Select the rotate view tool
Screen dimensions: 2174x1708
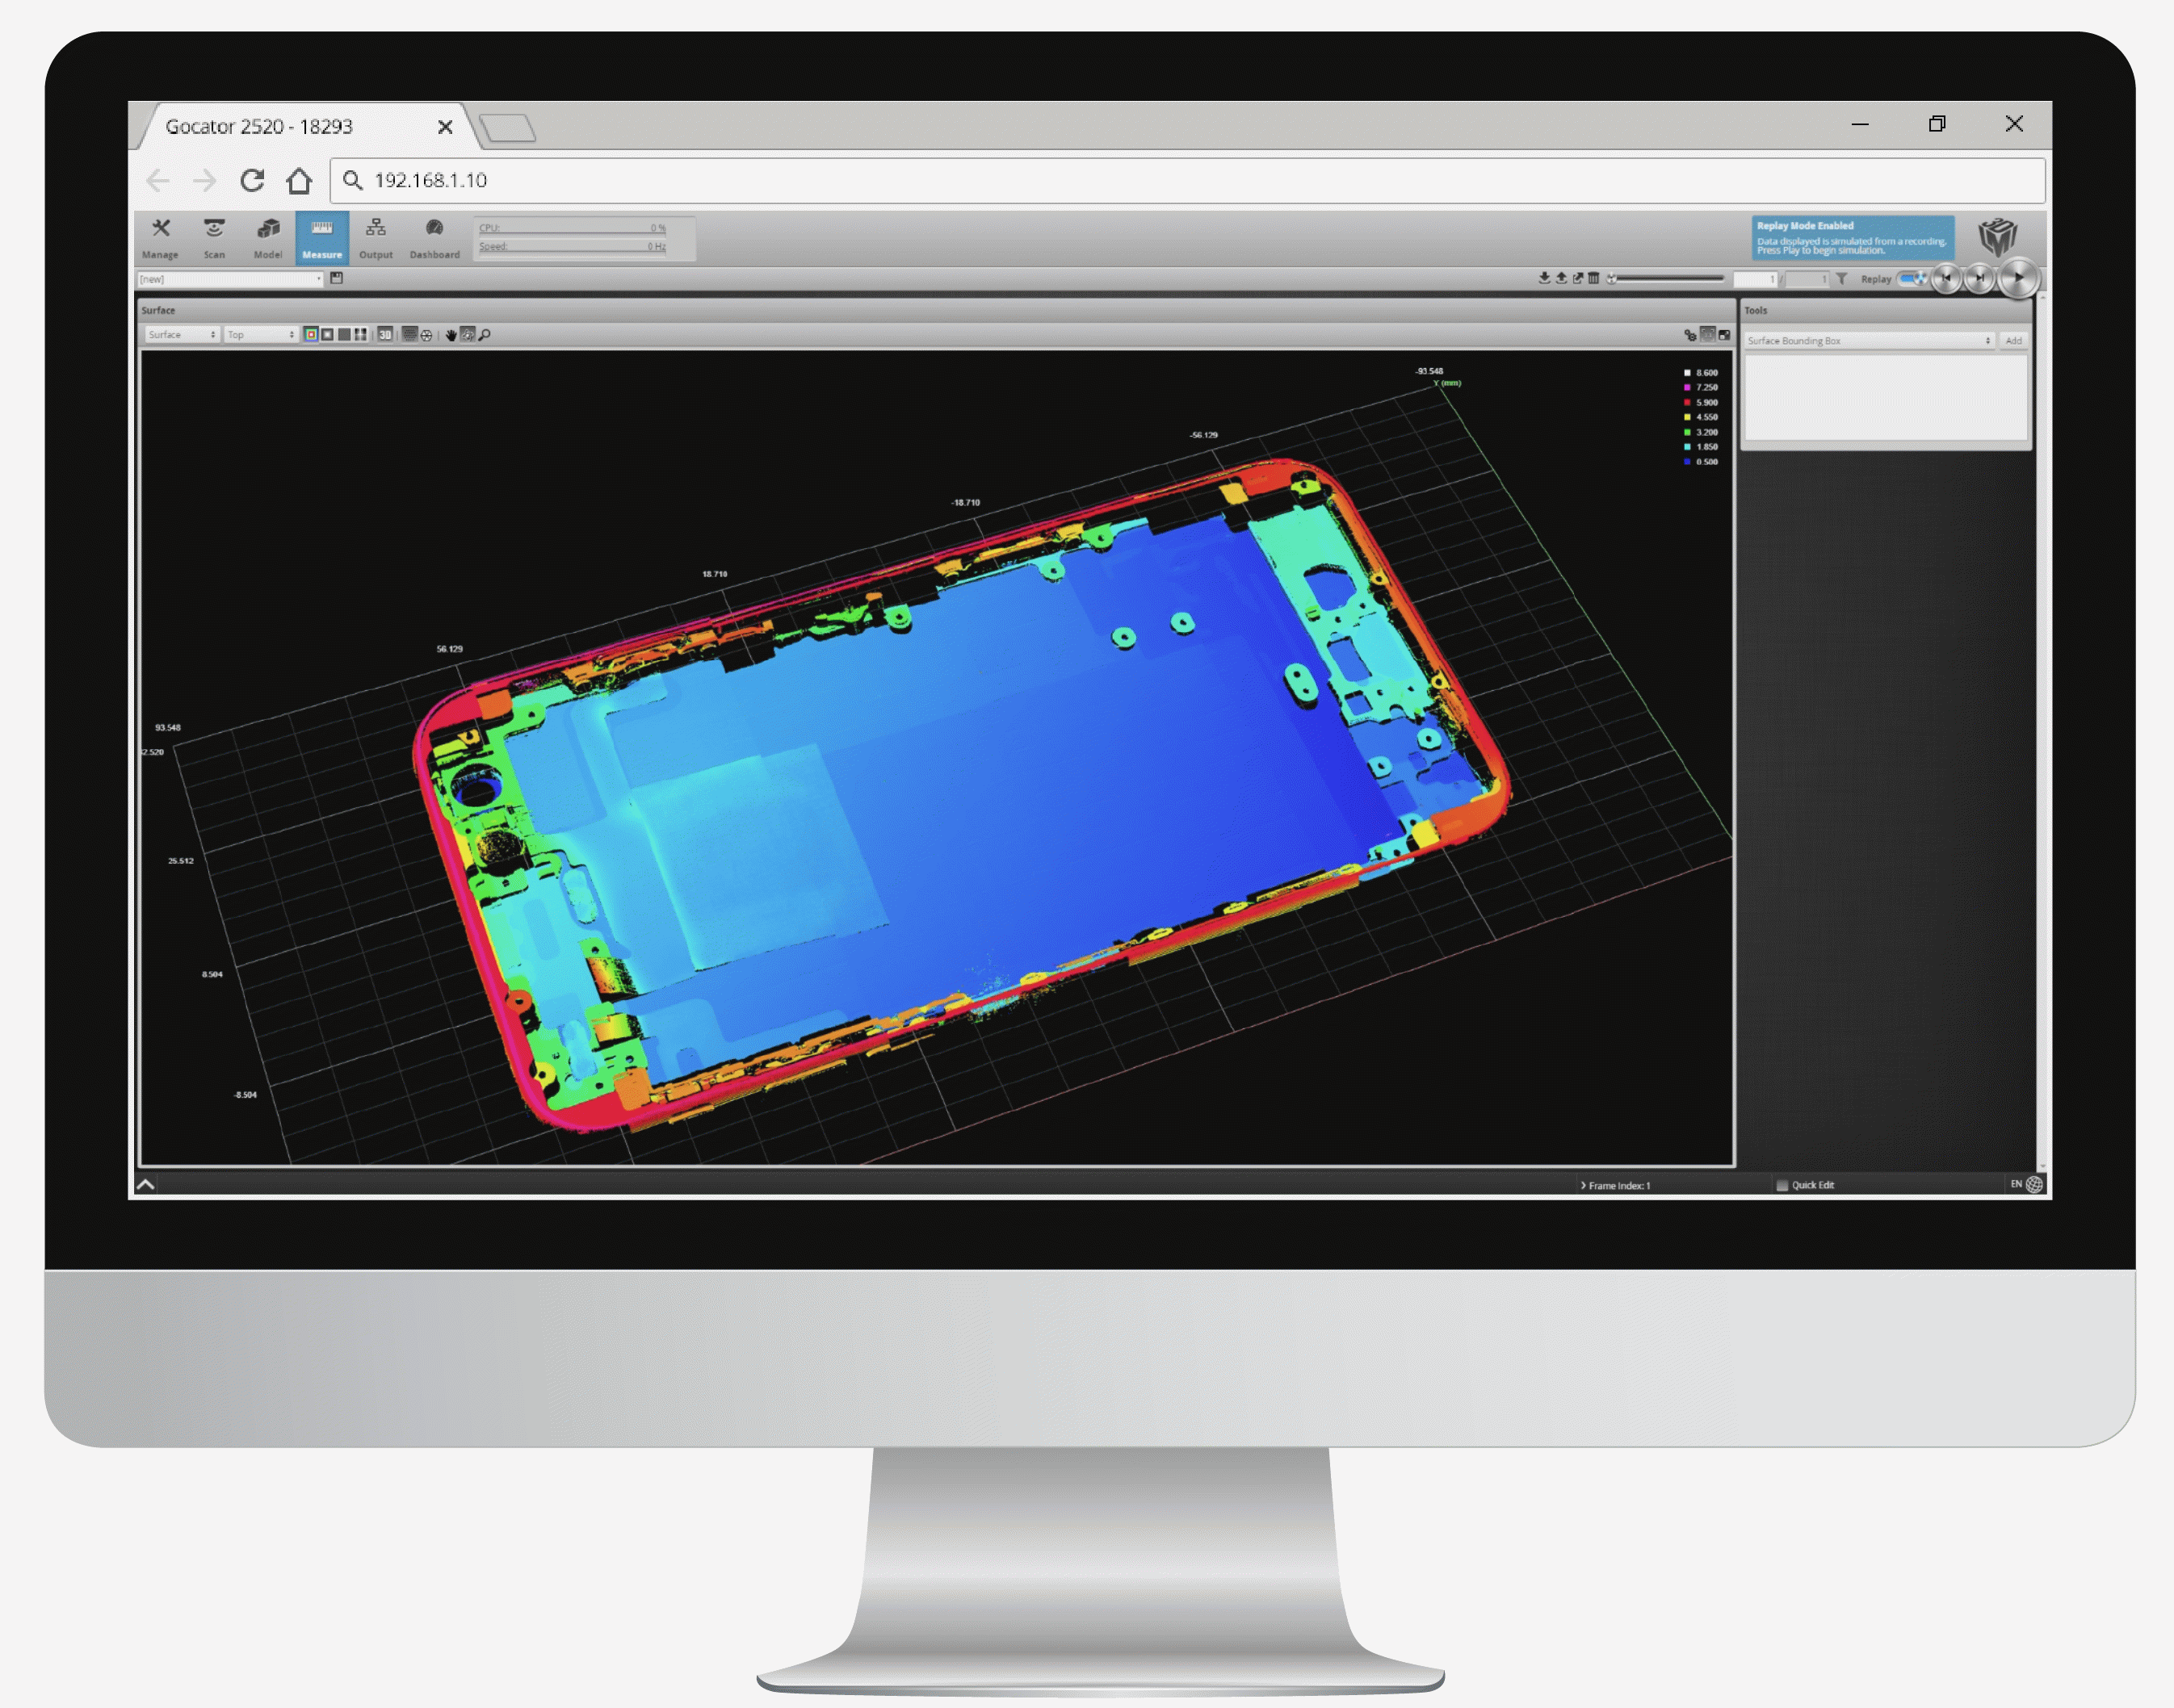click(x=468, y=335)
